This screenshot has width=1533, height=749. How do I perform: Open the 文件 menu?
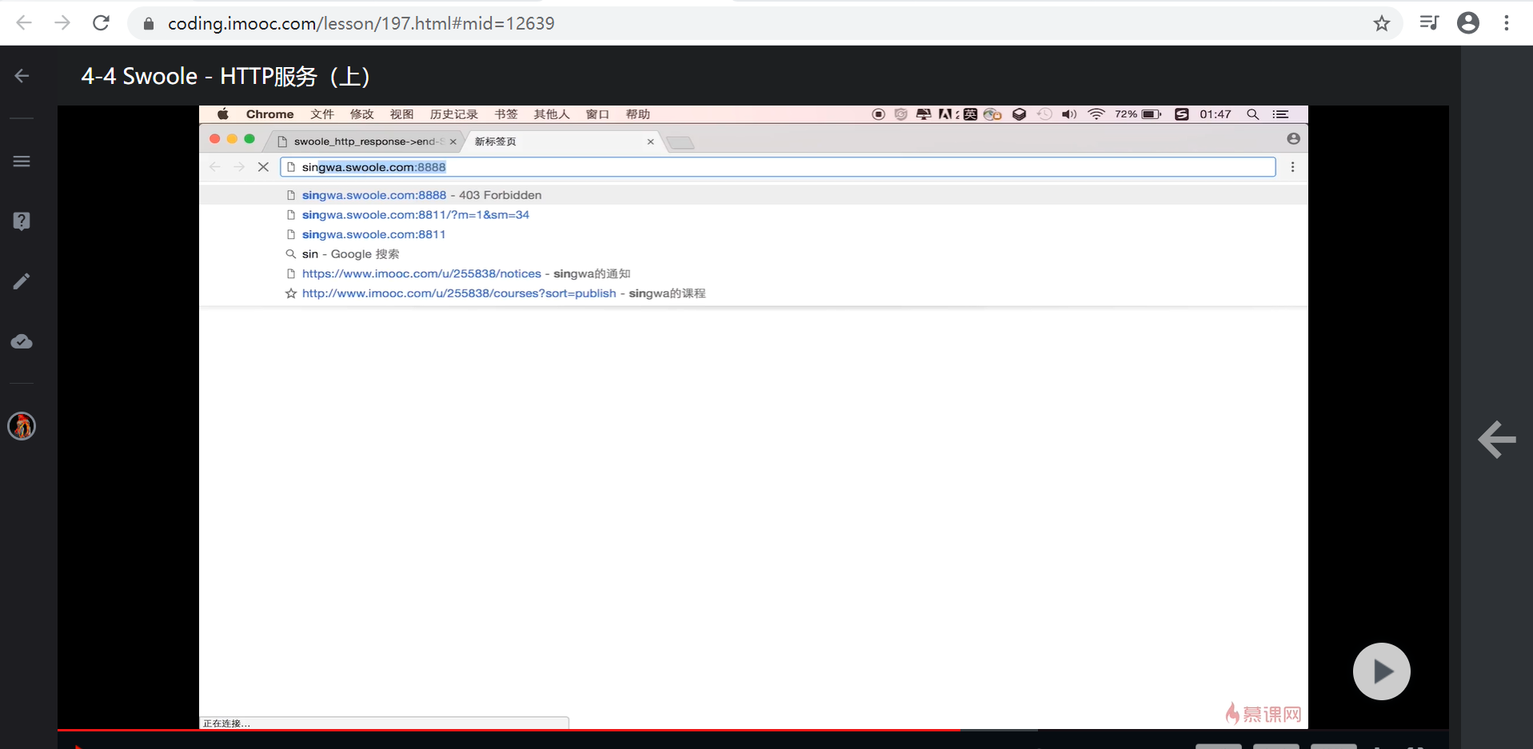(322, 114)
